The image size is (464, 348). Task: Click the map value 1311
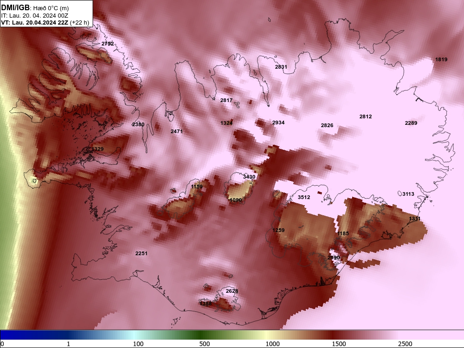[x=414, y=219]
